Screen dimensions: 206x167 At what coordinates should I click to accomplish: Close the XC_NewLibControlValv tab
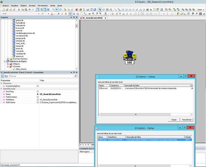click(106, 18)
